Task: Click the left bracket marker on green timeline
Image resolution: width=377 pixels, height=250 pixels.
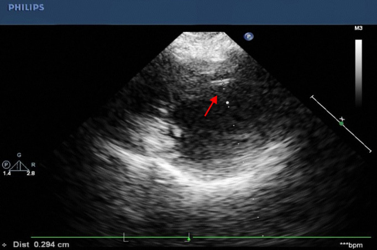Action: click(x=125, y=237)
